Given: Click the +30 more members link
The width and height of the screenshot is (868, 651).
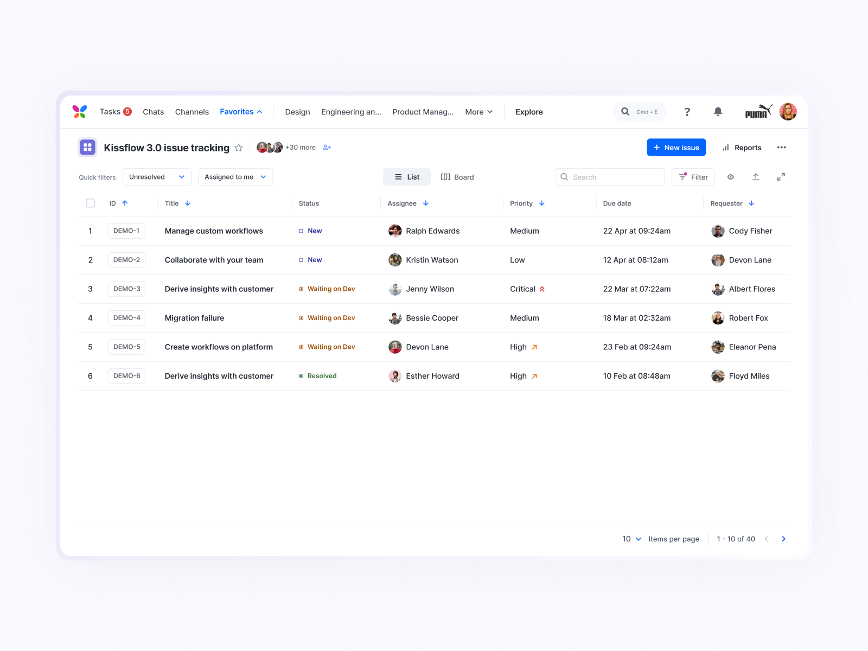Looking at the screenshot, I should coord(301,148).
